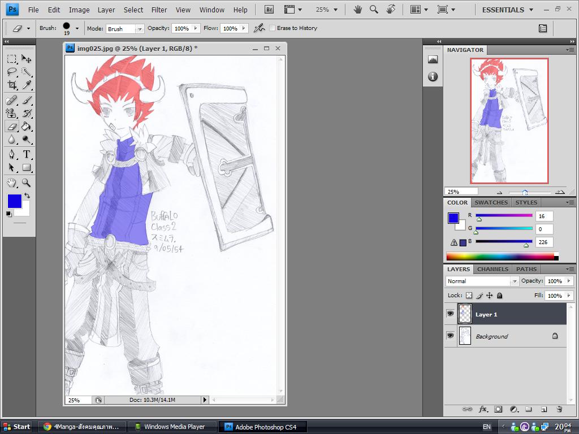Hide Layer 1 visibility eye

[x=450, y=314]
